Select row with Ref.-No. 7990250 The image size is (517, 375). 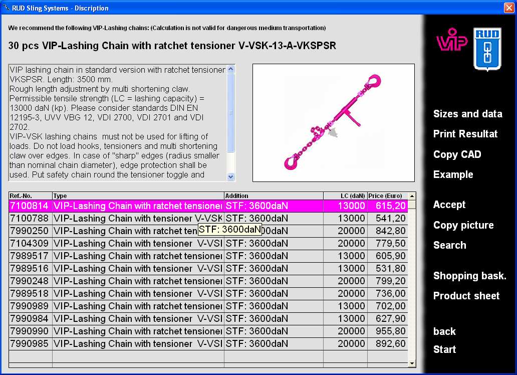(208, 231)
